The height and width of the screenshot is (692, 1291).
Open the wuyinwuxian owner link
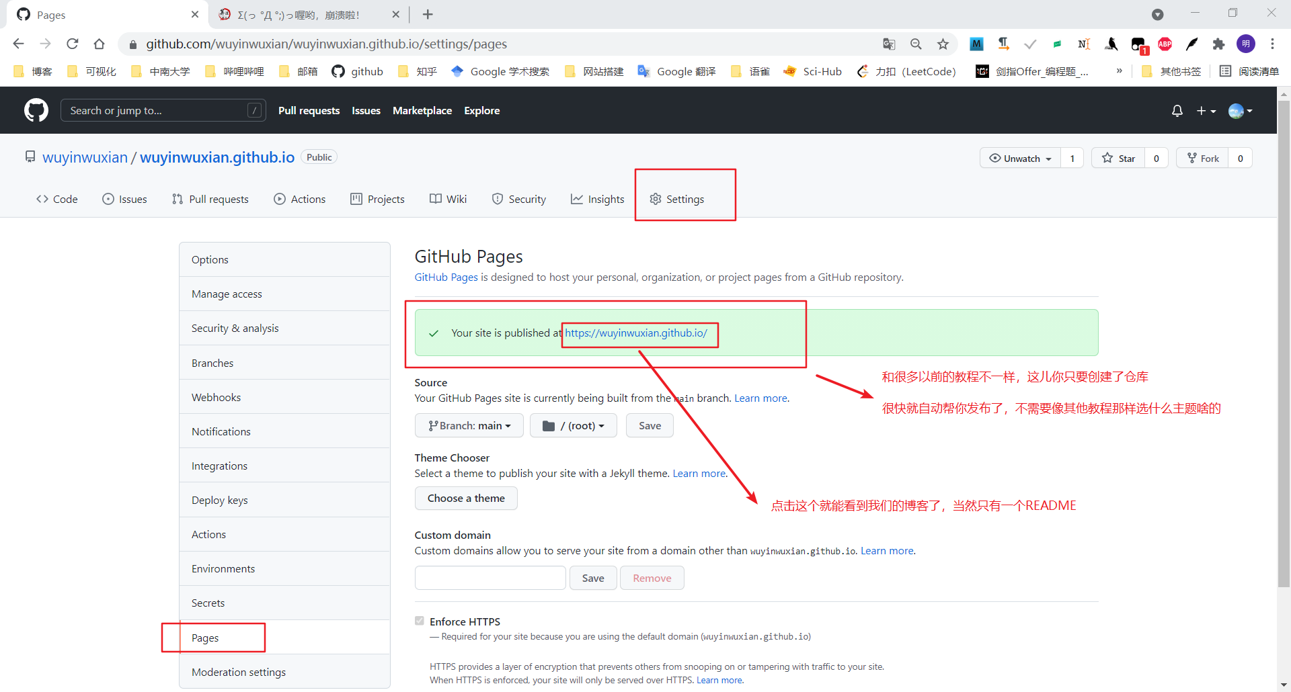(x=85, y=157)
